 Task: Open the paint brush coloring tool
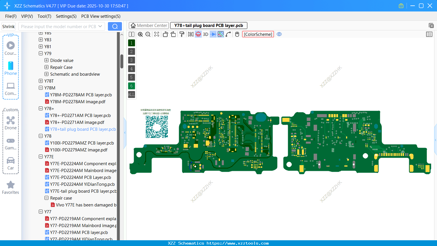(182, 34)
